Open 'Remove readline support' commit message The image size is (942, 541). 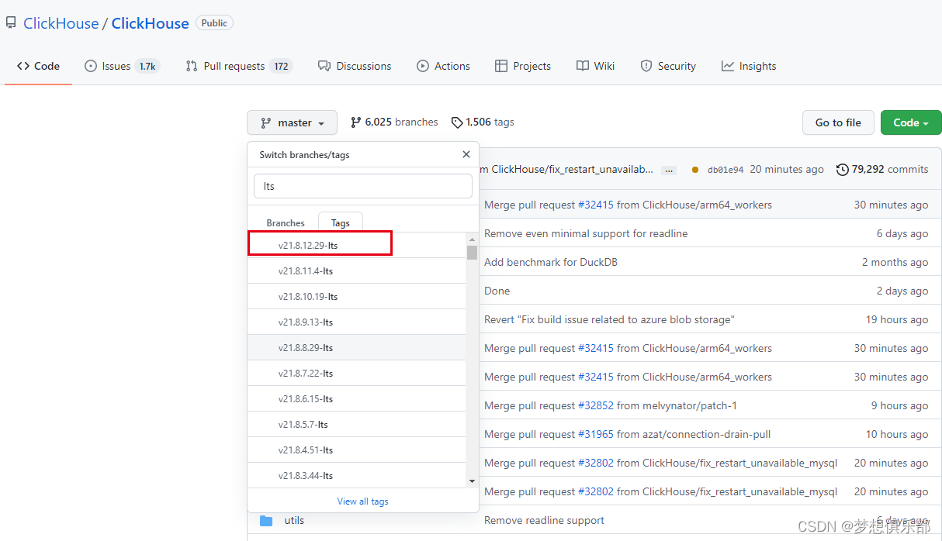(544, 520)
